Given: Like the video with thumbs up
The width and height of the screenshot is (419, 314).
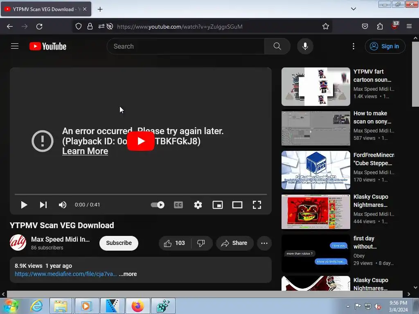Looking at the screenshot, I should (175, 243).
